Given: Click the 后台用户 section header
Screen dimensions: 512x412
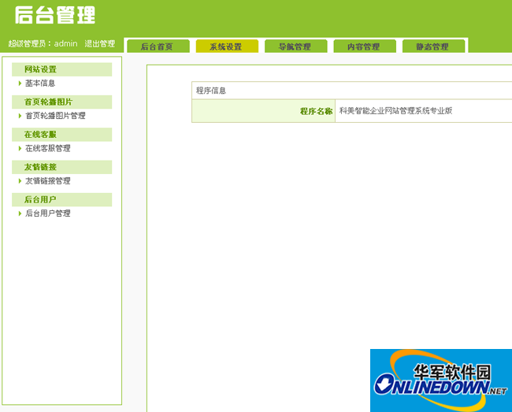Looking at the screenshot, I should point(61,199).
